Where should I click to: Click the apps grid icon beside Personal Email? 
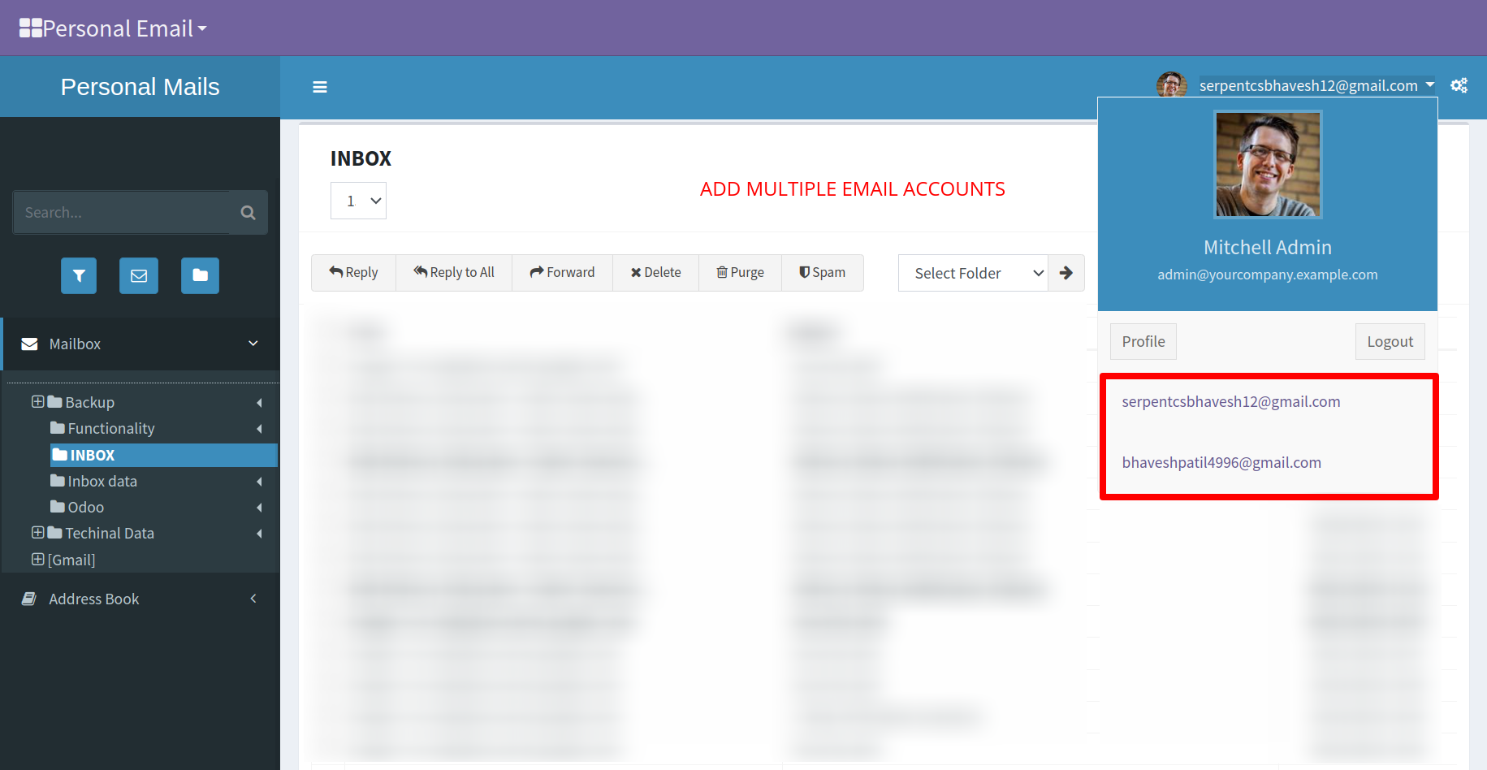click(30, 26)
